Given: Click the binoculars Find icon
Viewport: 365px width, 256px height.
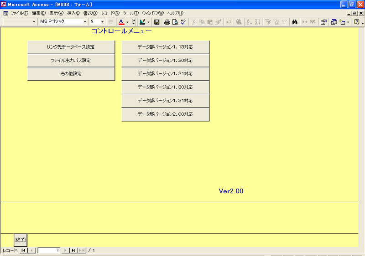Looking at the screenshot, I should [295, 22].
